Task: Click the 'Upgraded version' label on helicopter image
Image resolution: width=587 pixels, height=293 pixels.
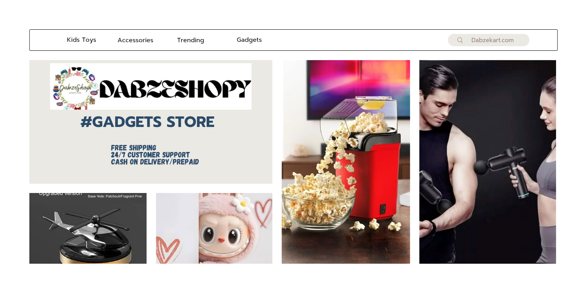Action: click(61, 194)
